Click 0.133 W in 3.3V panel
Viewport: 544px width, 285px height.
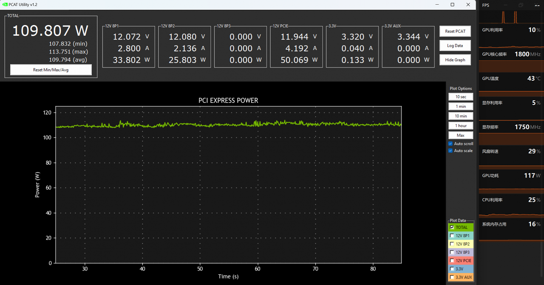tap(357, 60)
